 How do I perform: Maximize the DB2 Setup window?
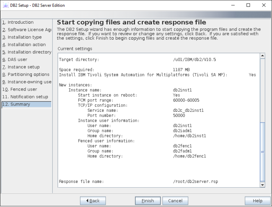(x=248, y=5)
